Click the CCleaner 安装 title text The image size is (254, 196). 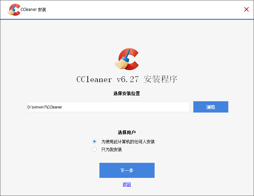pyautogui.click(x=33, y=10)
